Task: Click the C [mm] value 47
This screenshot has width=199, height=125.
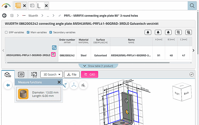Action: (x=184, y=55)
